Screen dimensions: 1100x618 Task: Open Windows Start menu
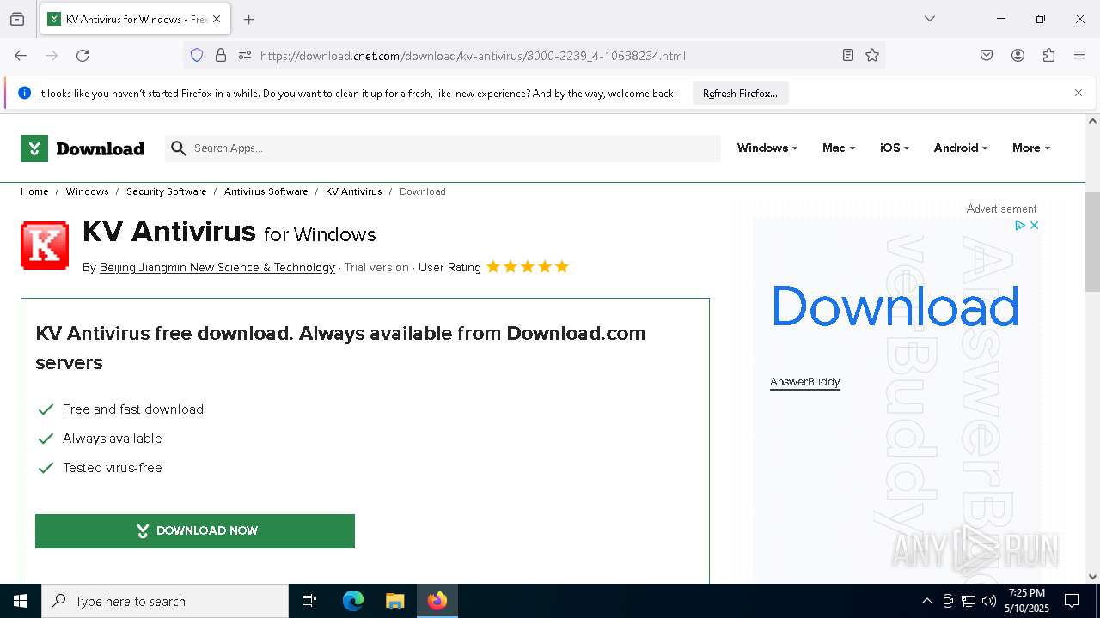tap(21, 601)
